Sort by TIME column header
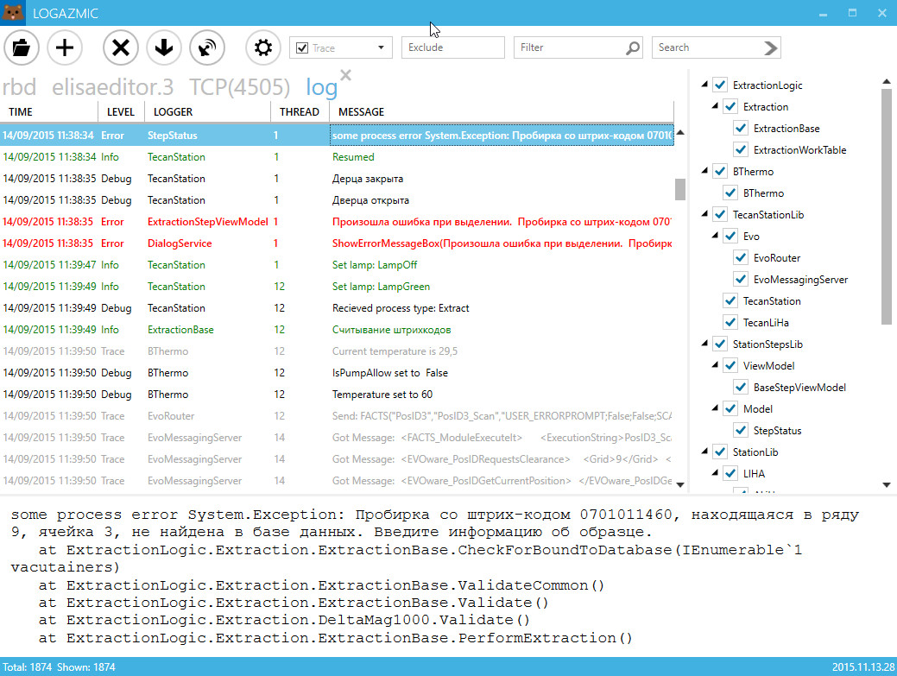The width and height of the screenshot is (897, 676). (x=49, y=112)
